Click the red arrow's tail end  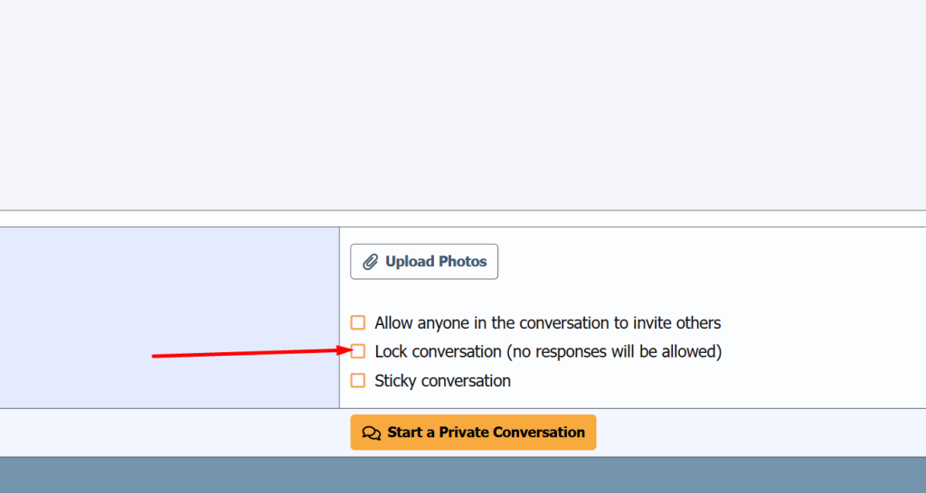[x=155, y=356]
